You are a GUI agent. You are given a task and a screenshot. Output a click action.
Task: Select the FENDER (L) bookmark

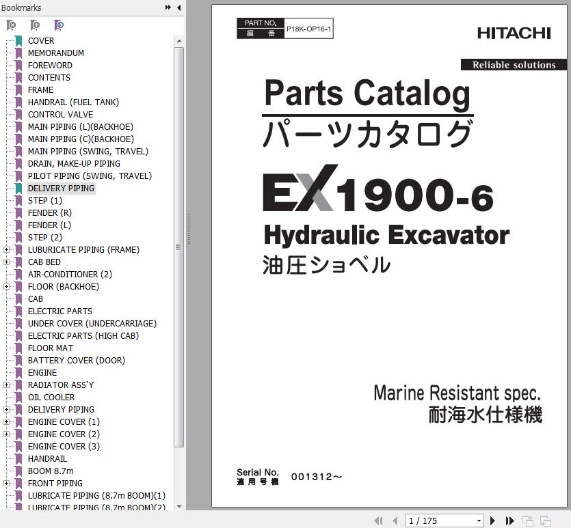49,225
